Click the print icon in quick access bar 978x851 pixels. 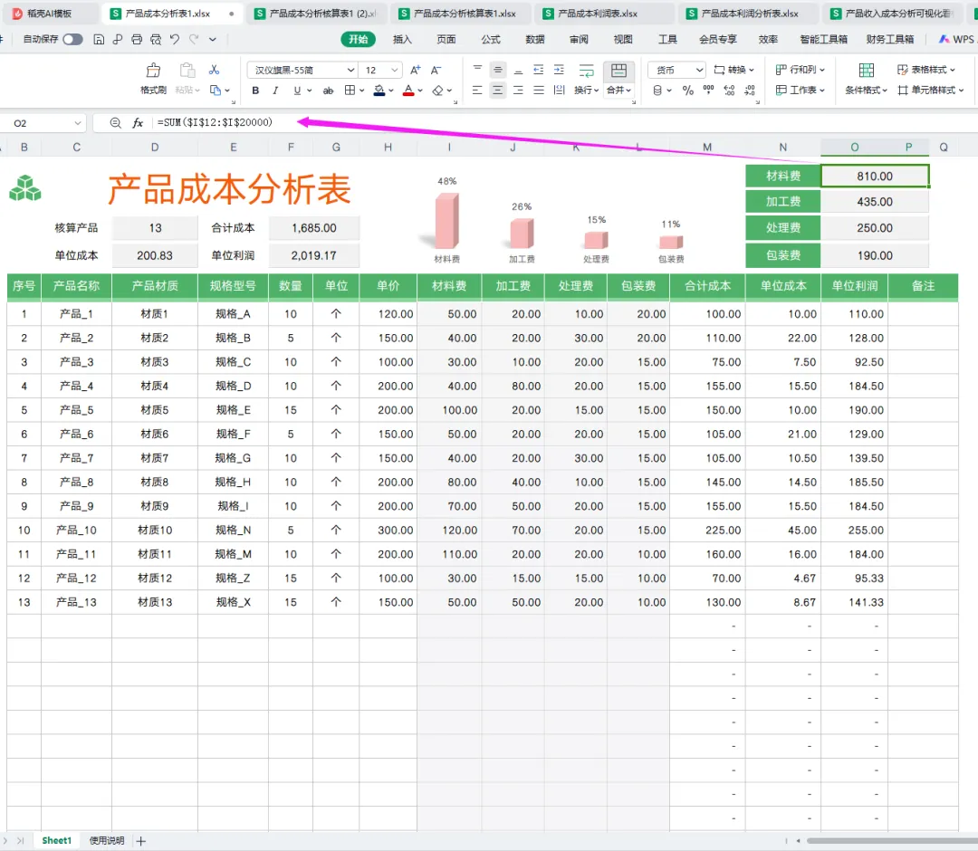(x=137, y=39)
